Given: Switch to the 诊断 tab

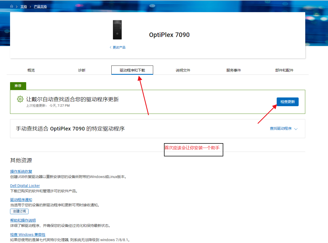Looking at the screenshot, I should (x=82, y=70).
